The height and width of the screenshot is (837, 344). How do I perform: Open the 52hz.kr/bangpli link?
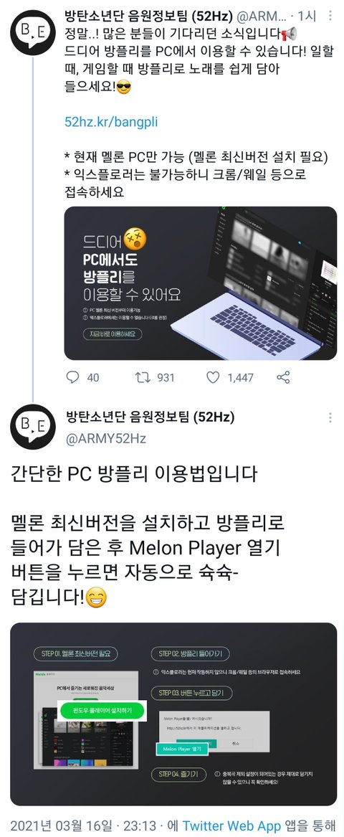[x=111, y=122]
